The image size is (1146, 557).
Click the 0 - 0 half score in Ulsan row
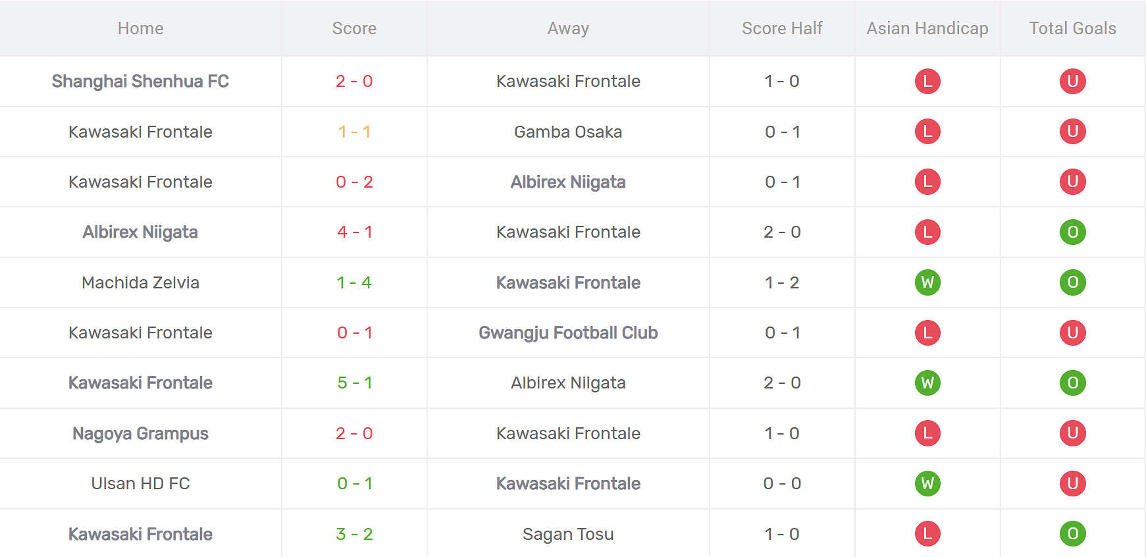point(782,483)
